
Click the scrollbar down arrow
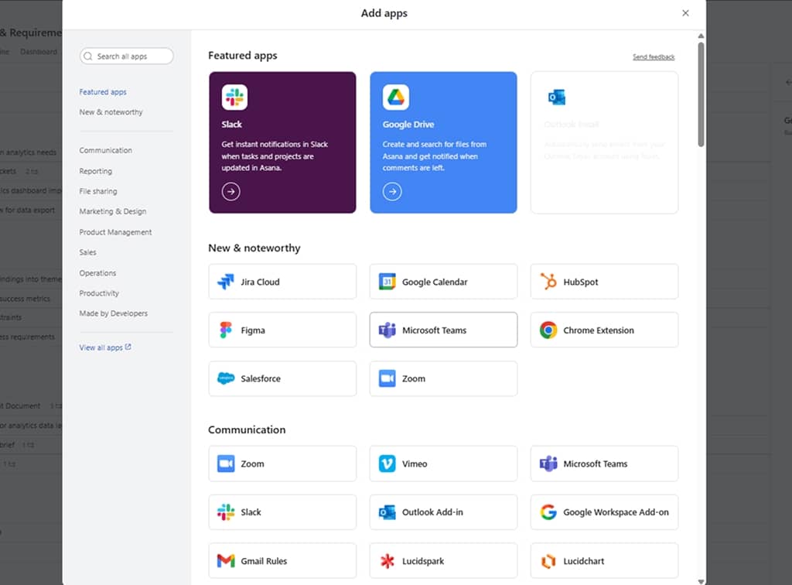(701, 581)
